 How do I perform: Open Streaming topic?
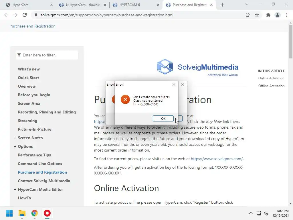pyautogui.click(x=27, y=121)
